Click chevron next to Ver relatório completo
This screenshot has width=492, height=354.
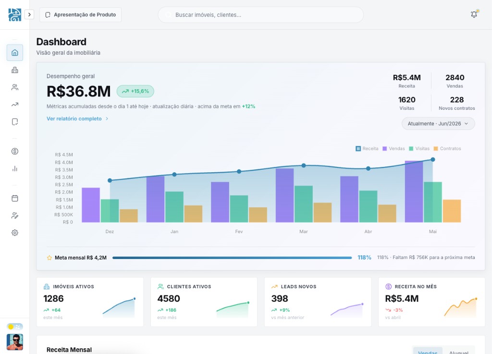[107, 119]
